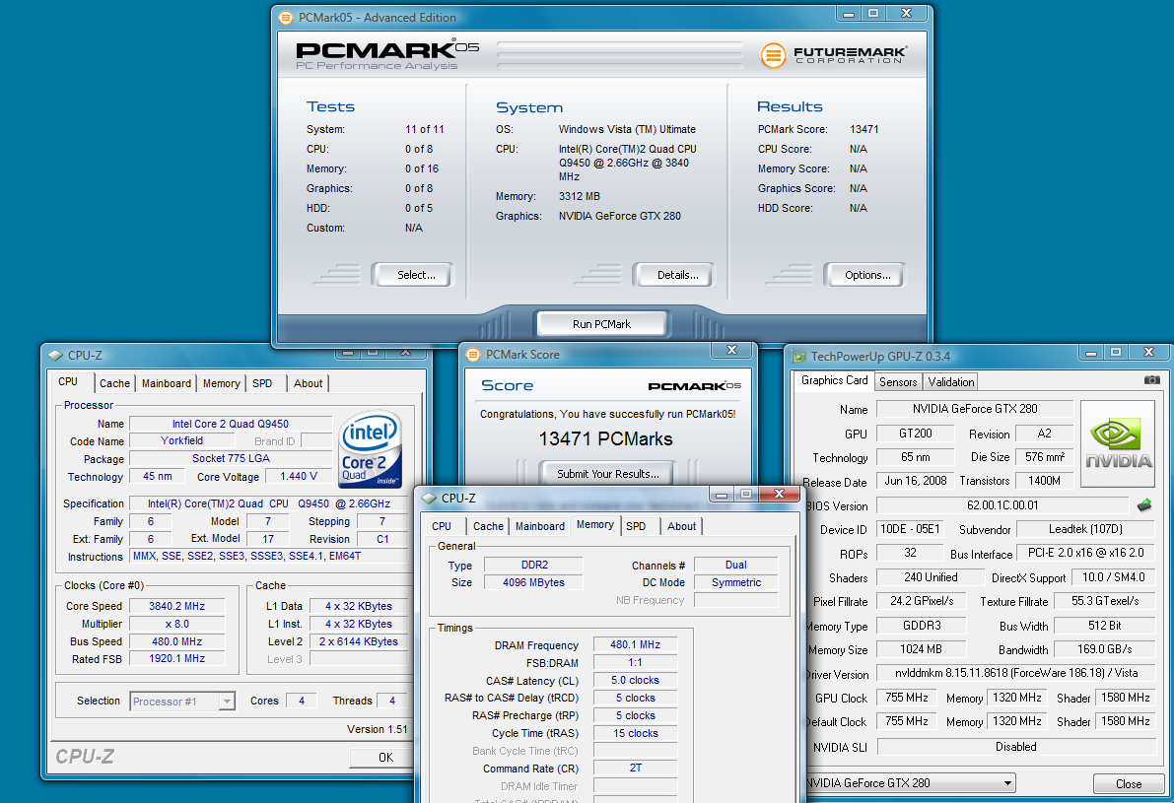Switch to the Validation tab in GPU-Z
Screen dimensions: 1174x803
point(951,381)
